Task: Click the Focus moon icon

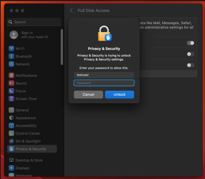Action: coord(11,91)
